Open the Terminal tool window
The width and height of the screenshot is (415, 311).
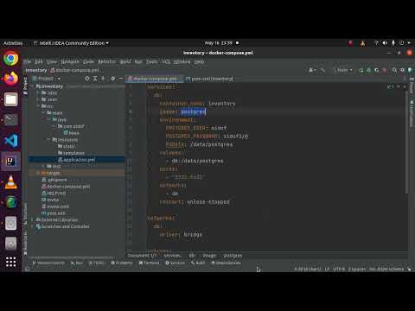point(149,263)
